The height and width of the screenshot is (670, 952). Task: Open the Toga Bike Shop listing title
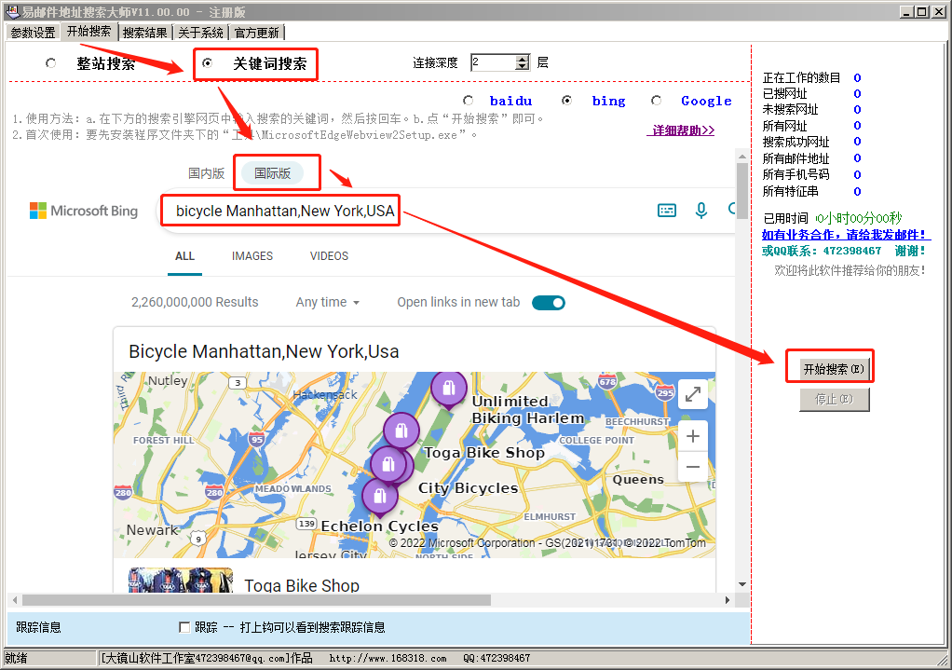click(x=302, y=585)
